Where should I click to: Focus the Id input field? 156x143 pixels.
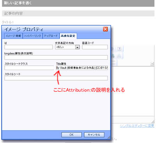[28, 47]
